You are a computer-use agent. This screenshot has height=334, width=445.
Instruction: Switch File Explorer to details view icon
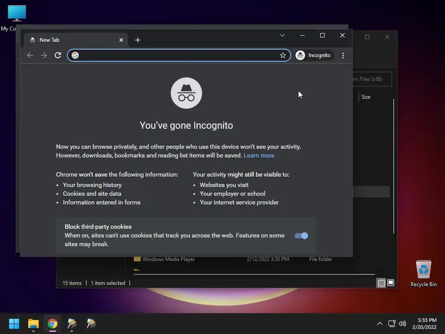point(381,283)
